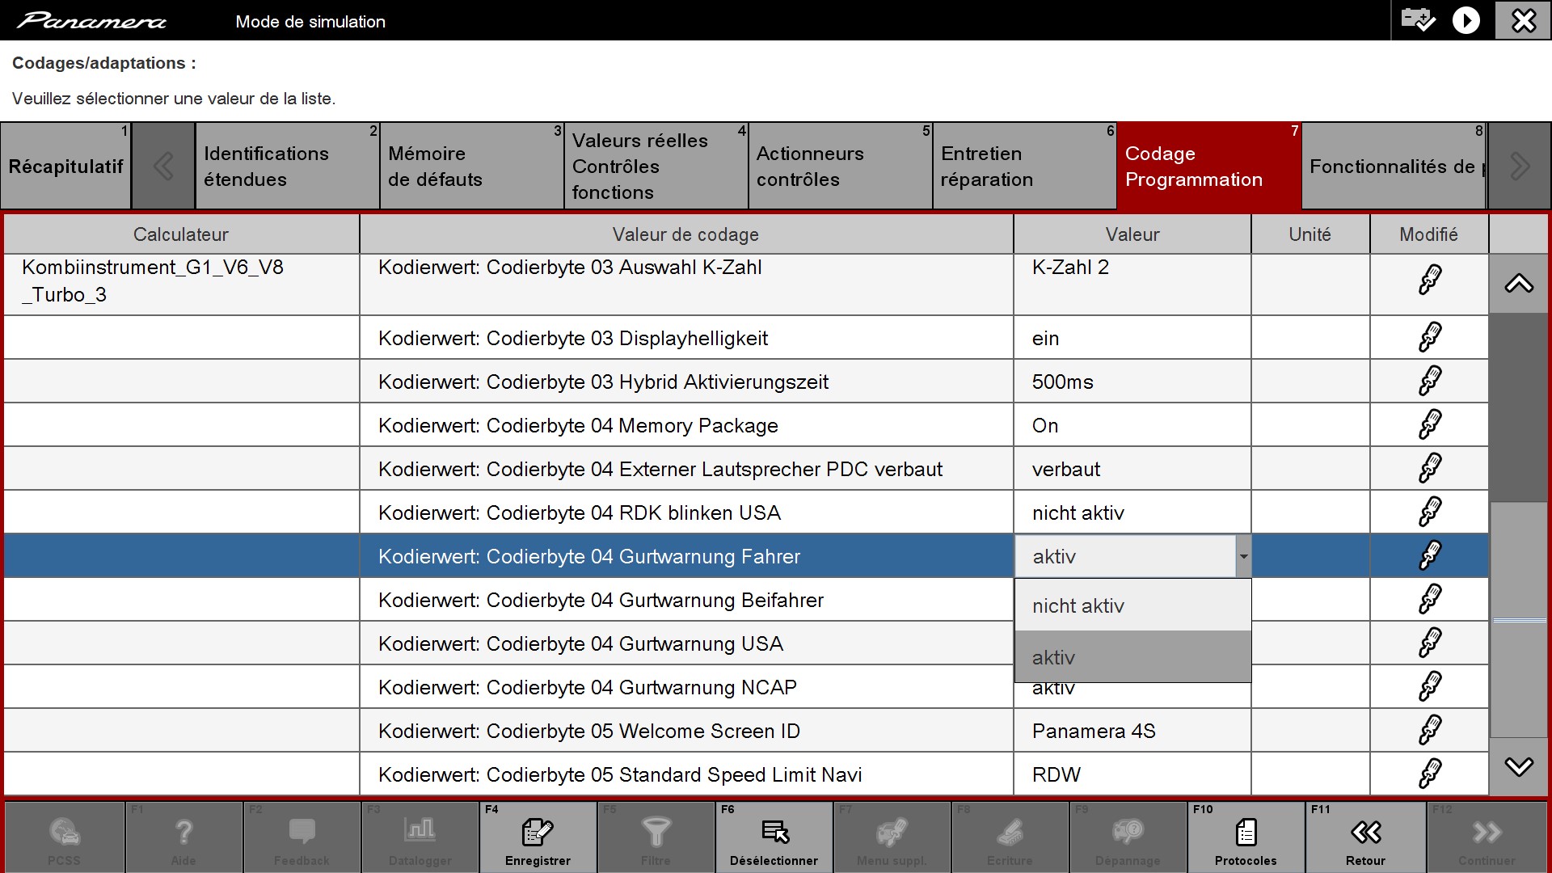The width and height of the screenshot is (1552, 873).
Task: Choose 'nicht aktiv' from dropdown list
Action: (x=1132, y=605)
